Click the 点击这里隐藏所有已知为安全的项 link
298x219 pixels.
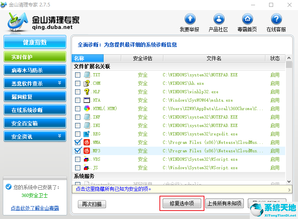click(113, 189)
